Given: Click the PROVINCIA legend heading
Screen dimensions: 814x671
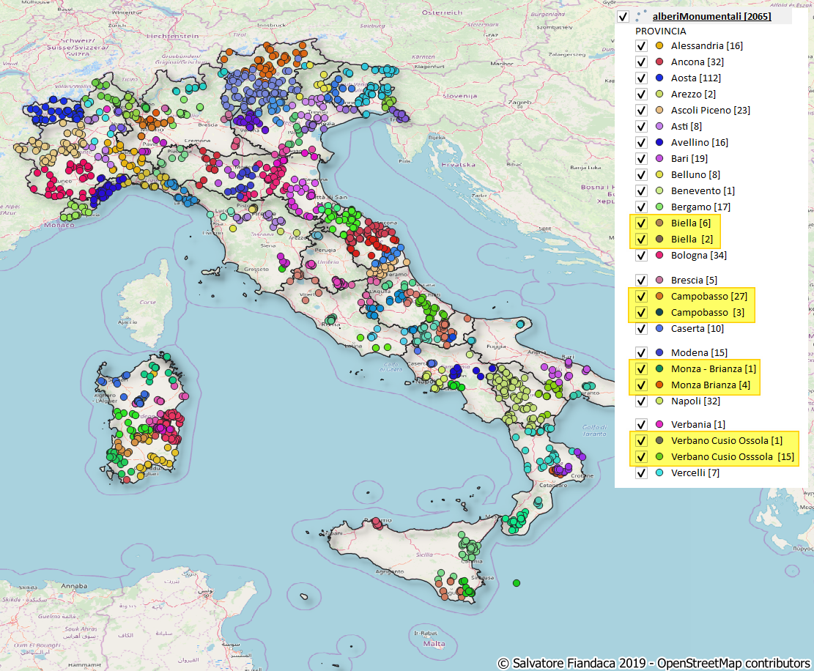Looking at the screenshot, I should 660,31.
